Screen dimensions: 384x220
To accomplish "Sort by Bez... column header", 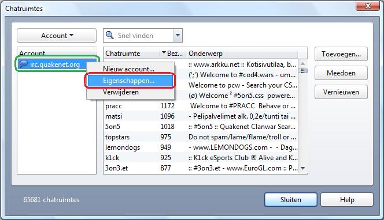I will (x=173, y=54).
